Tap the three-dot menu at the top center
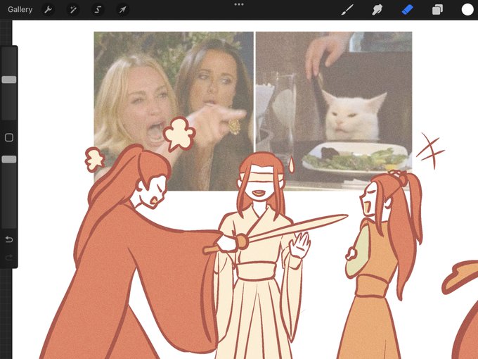The width and height of the screenshot is (478, 359). point(239,4)
